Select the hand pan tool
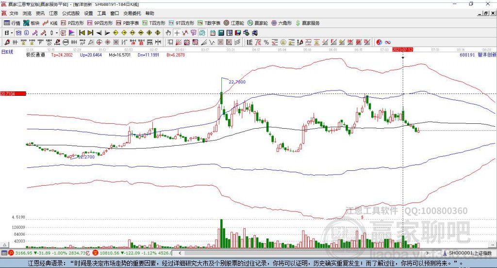497x268 pixels. [168, 33]
